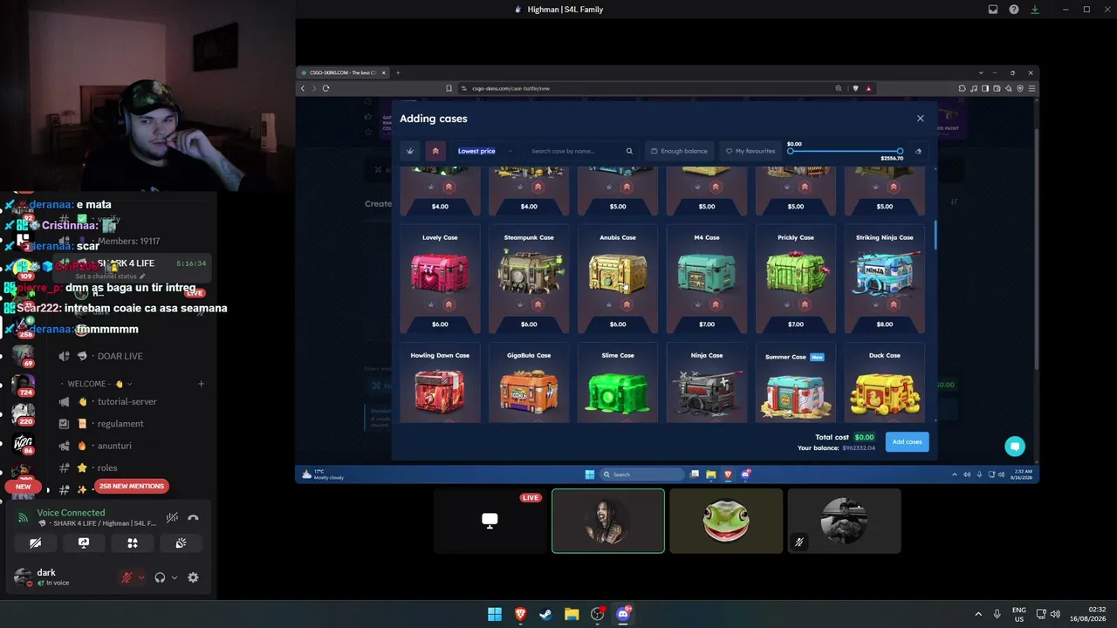
Task: Toggle Discord noise suppression
Action: 173,517
